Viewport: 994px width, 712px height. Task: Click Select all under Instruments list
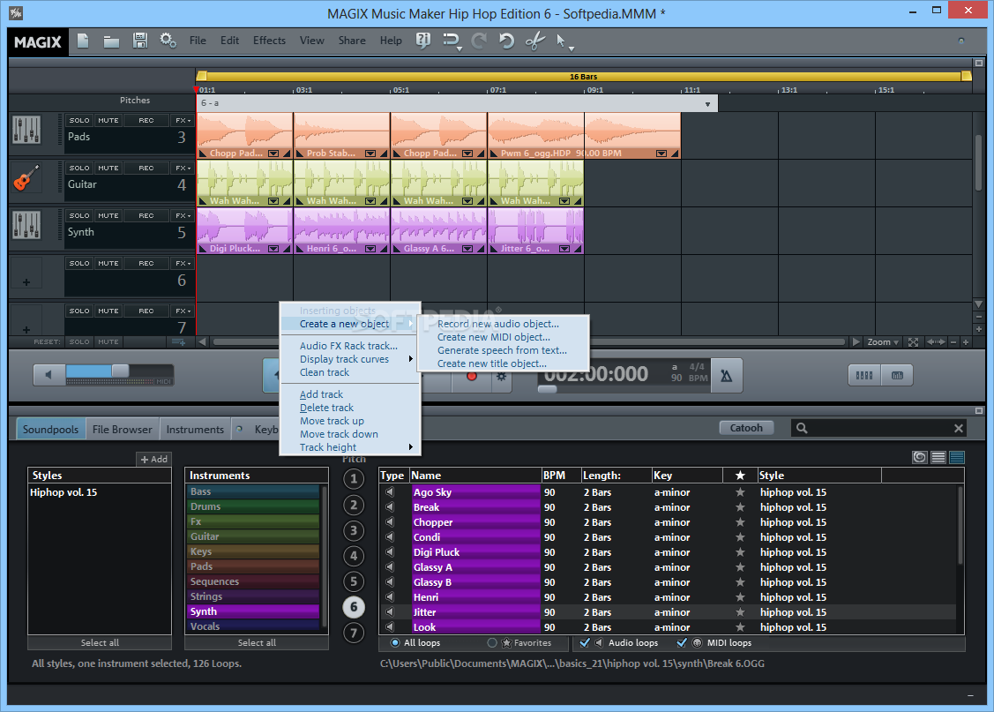click(257, 642)
